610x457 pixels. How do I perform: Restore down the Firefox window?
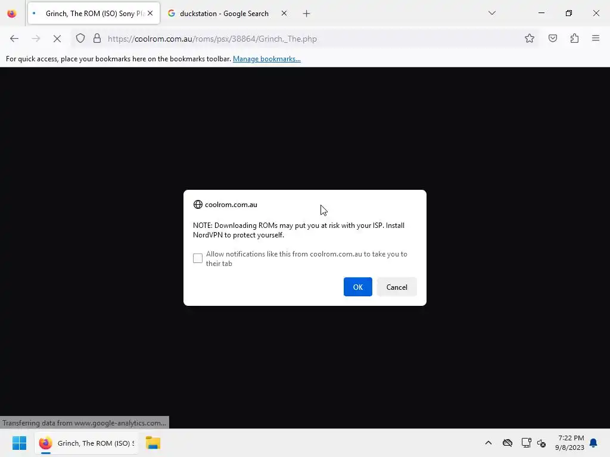[568, 13]
